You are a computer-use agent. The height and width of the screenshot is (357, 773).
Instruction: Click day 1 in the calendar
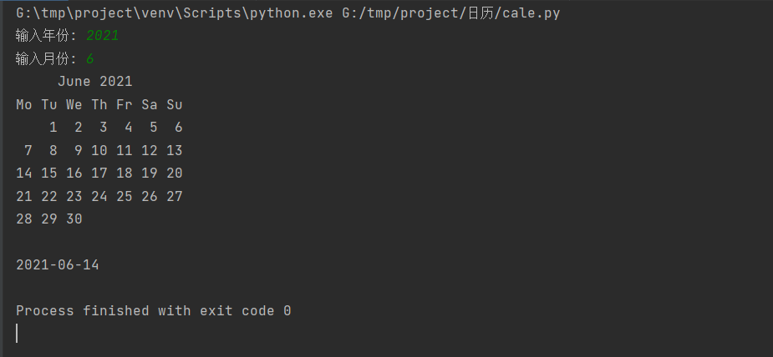click(x=53, y=128)
